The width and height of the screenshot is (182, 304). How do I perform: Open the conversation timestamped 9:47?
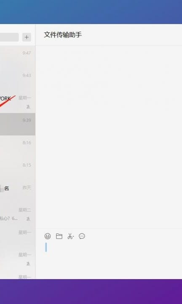click(x=18, y=57)
